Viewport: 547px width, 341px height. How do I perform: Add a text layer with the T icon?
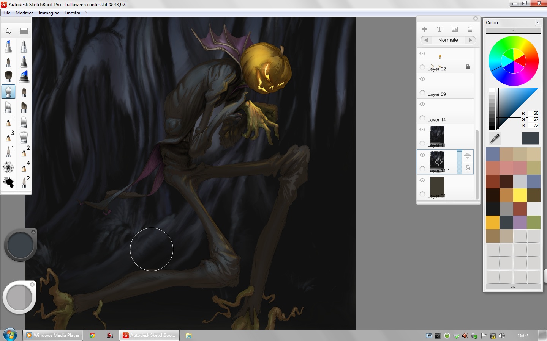click(439, 29)
